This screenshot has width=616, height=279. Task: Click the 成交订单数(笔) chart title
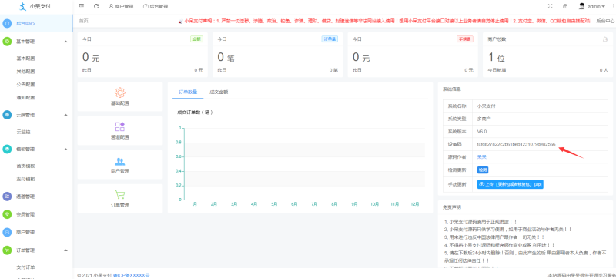pos(196,112)
